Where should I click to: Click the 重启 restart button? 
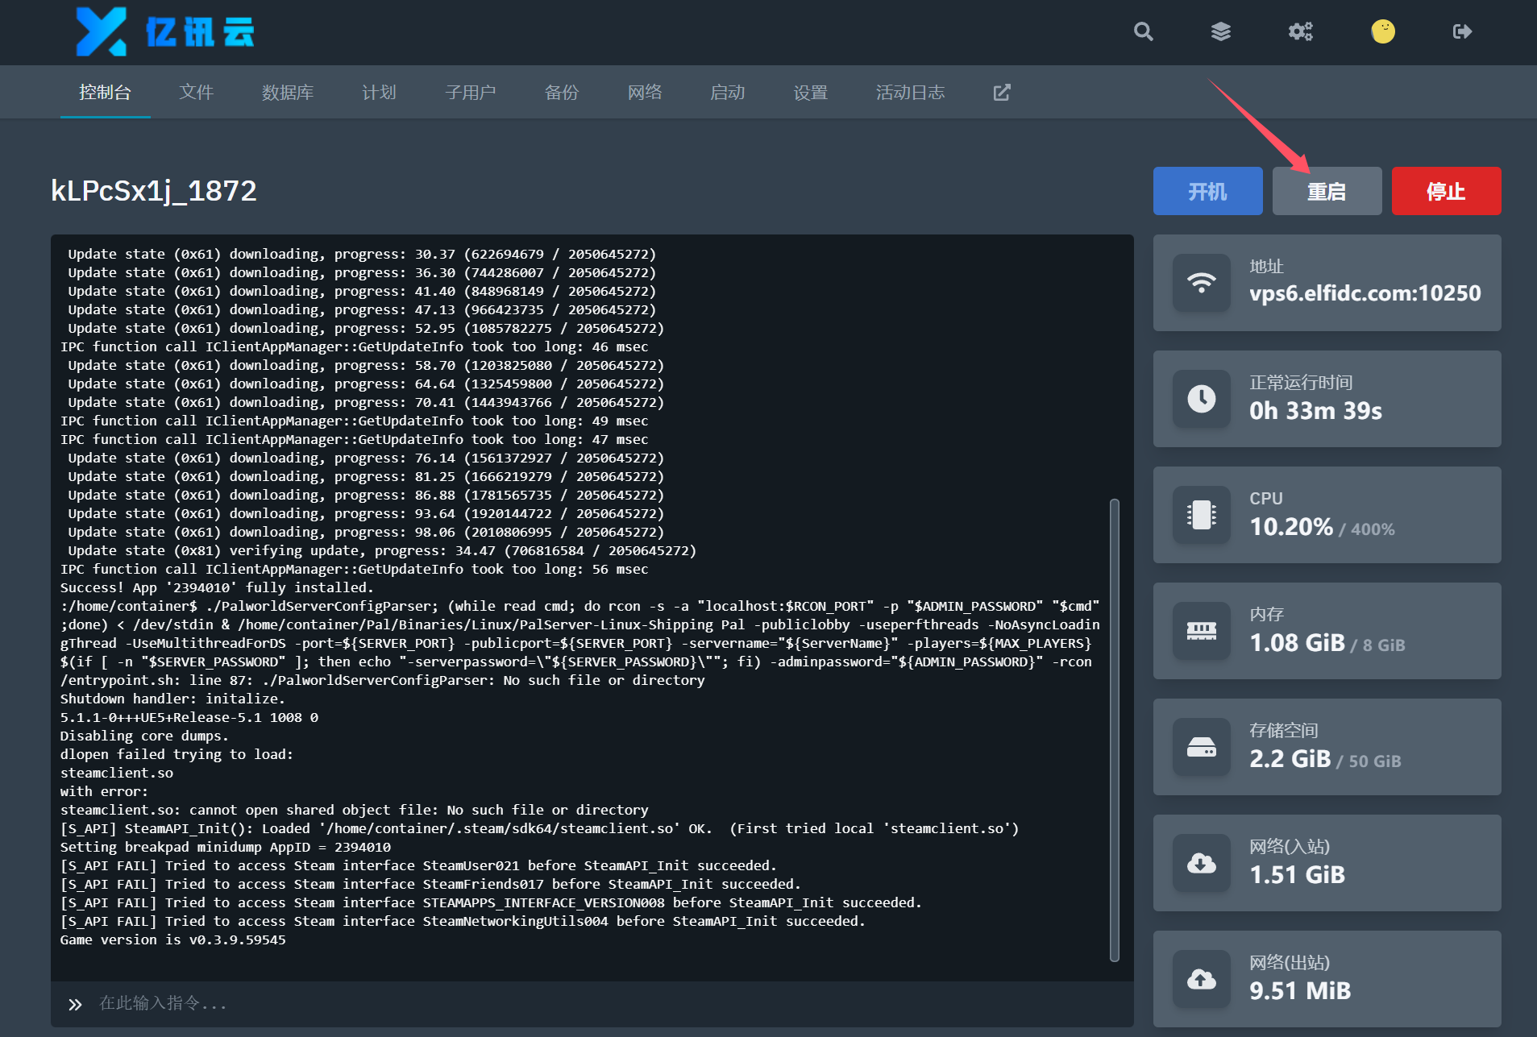coord(1327,191)
